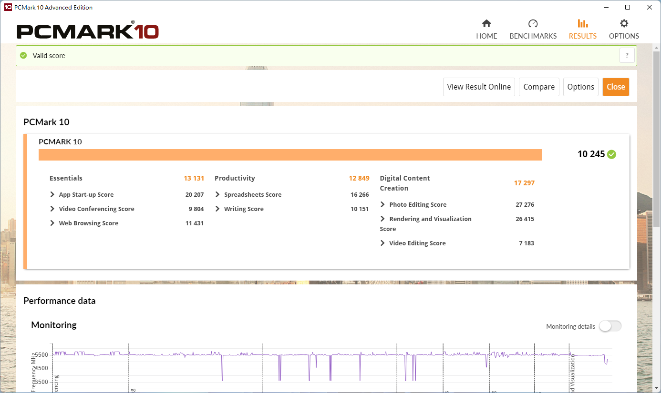Click the Options button near Compare

(580, 87)
